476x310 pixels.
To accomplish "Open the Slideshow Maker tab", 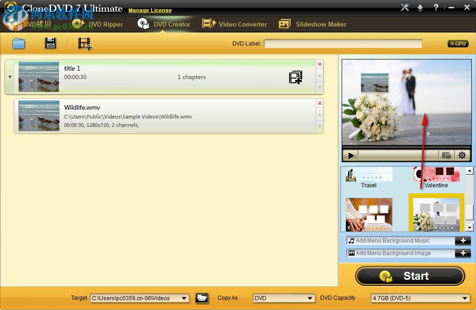I will coord(313,24).
